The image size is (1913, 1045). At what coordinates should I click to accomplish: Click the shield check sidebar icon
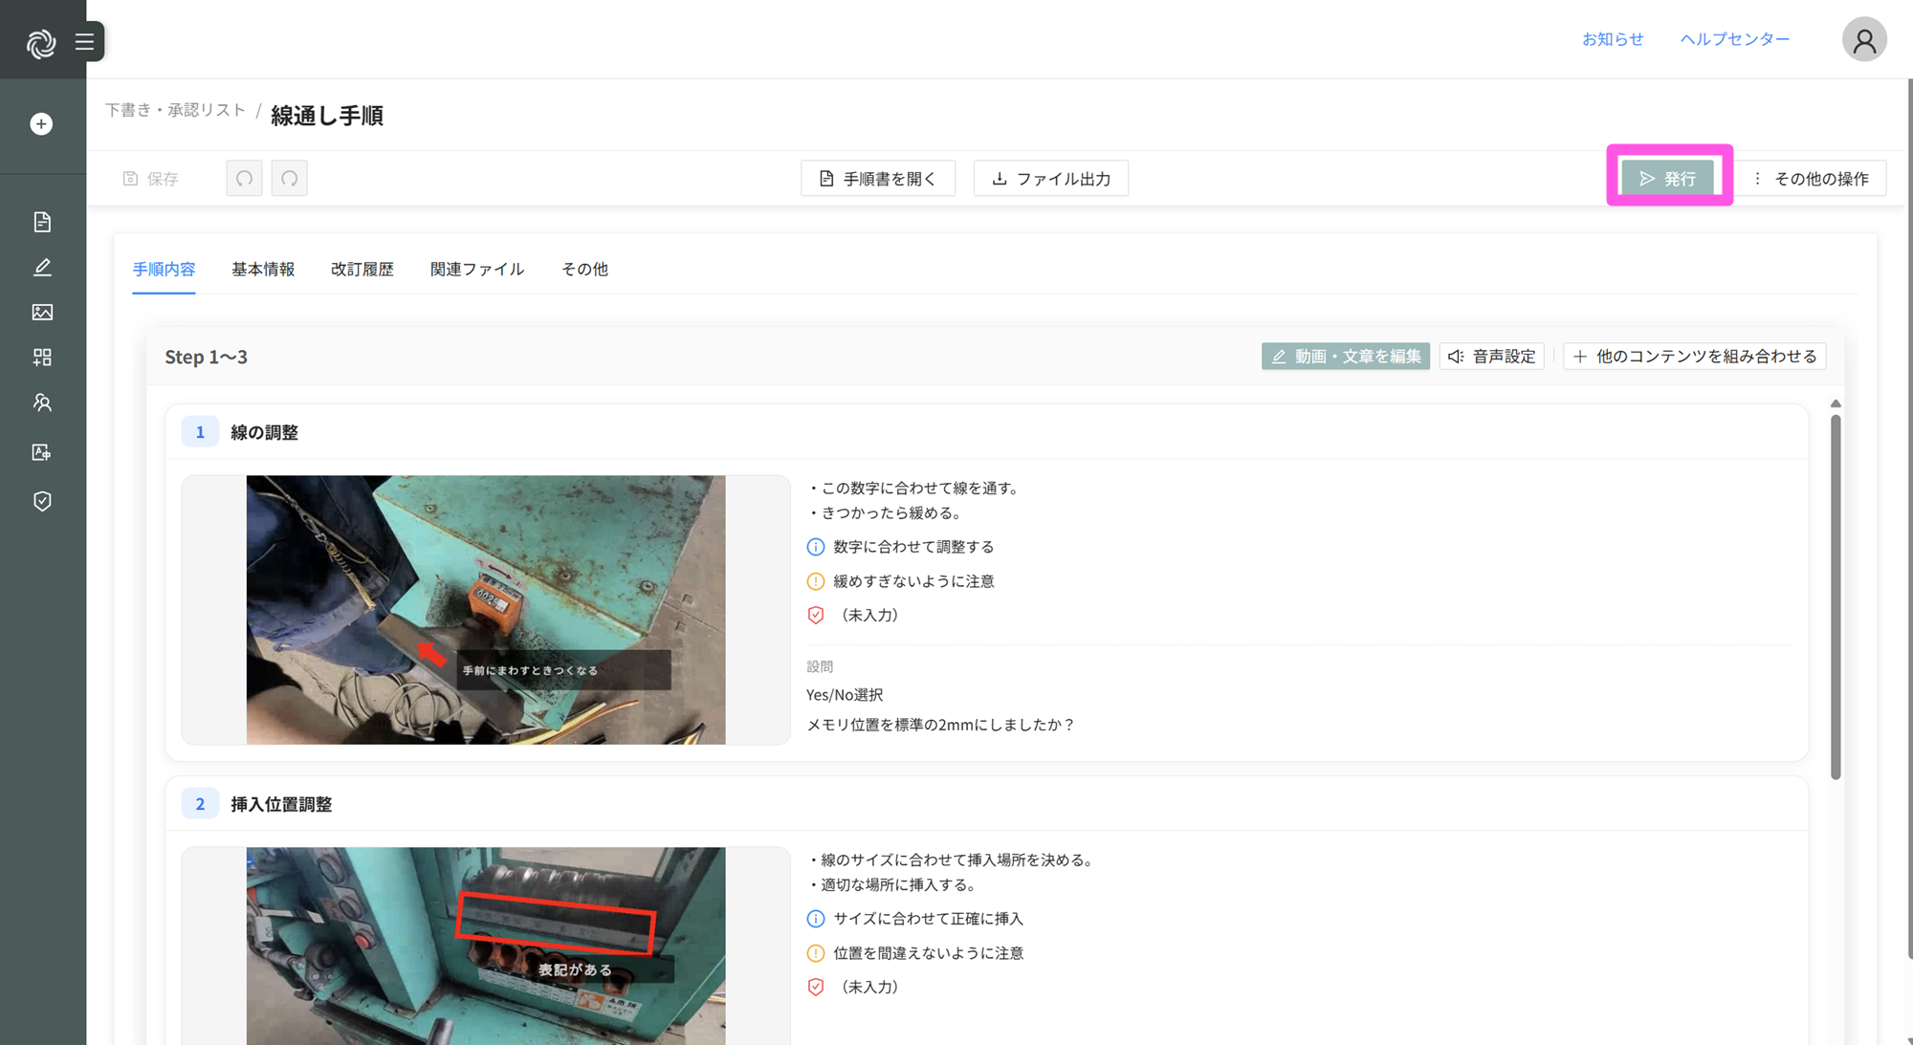[x=42, y=501]
